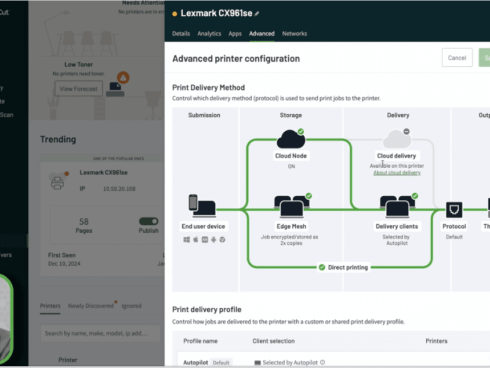This screenshot has width=490, height=368.
Task: Click the Chrome icon under End user device
Action: [222, 240]
